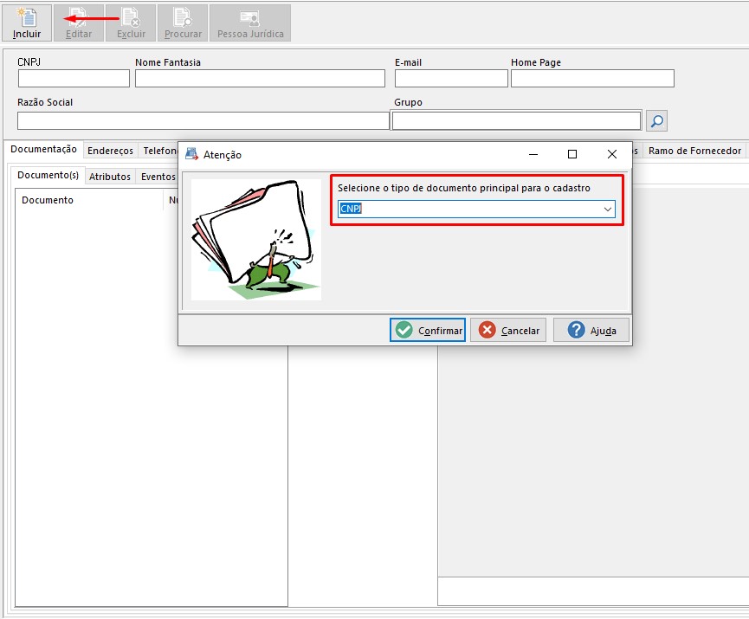Confirm the document type selection
Image resolution: width=749 pixels, height=619 pixels.
[428, 330]
